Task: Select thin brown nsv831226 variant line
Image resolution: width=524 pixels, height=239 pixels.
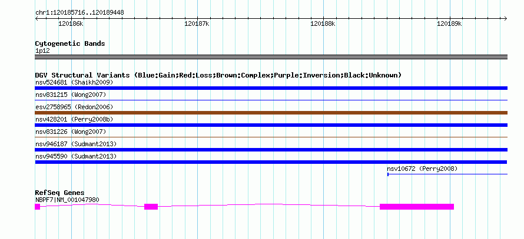Action: pos(271,137)
